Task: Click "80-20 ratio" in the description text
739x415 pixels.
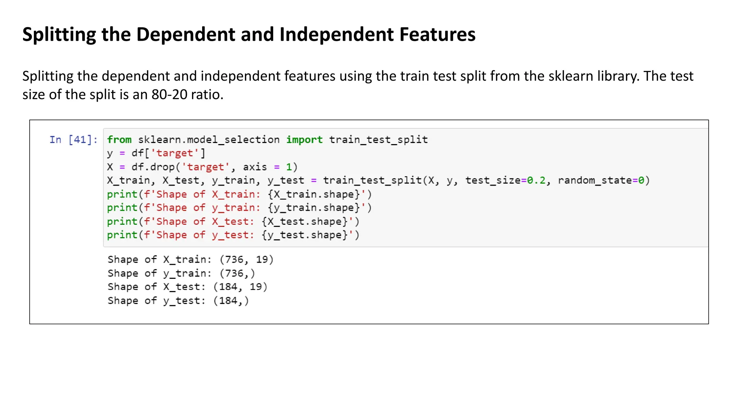Action: (187, 95)
